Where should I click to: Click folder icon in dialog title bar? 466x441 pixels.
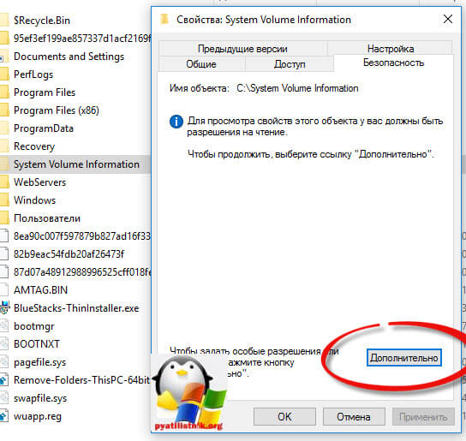(x=164, y=20)
